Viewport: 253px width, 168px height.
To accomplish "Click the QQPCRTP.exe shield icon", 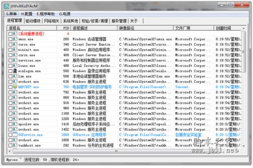I will 15,87.
